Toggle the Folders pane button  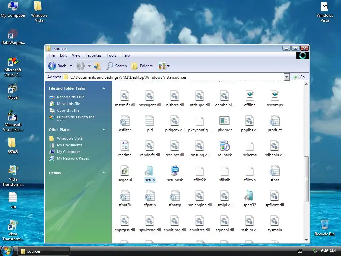(x=142, y=66)
